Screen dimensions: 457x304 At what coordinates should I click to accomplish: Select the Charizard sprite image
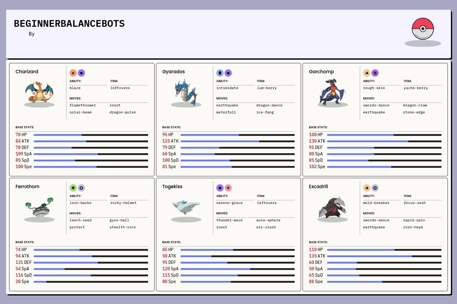(39, 92)
